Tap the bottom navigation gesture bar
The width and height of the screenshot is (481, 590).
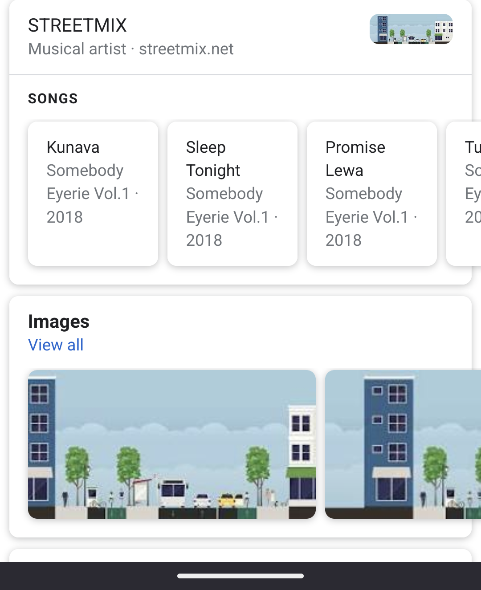[x=240, y=576]
